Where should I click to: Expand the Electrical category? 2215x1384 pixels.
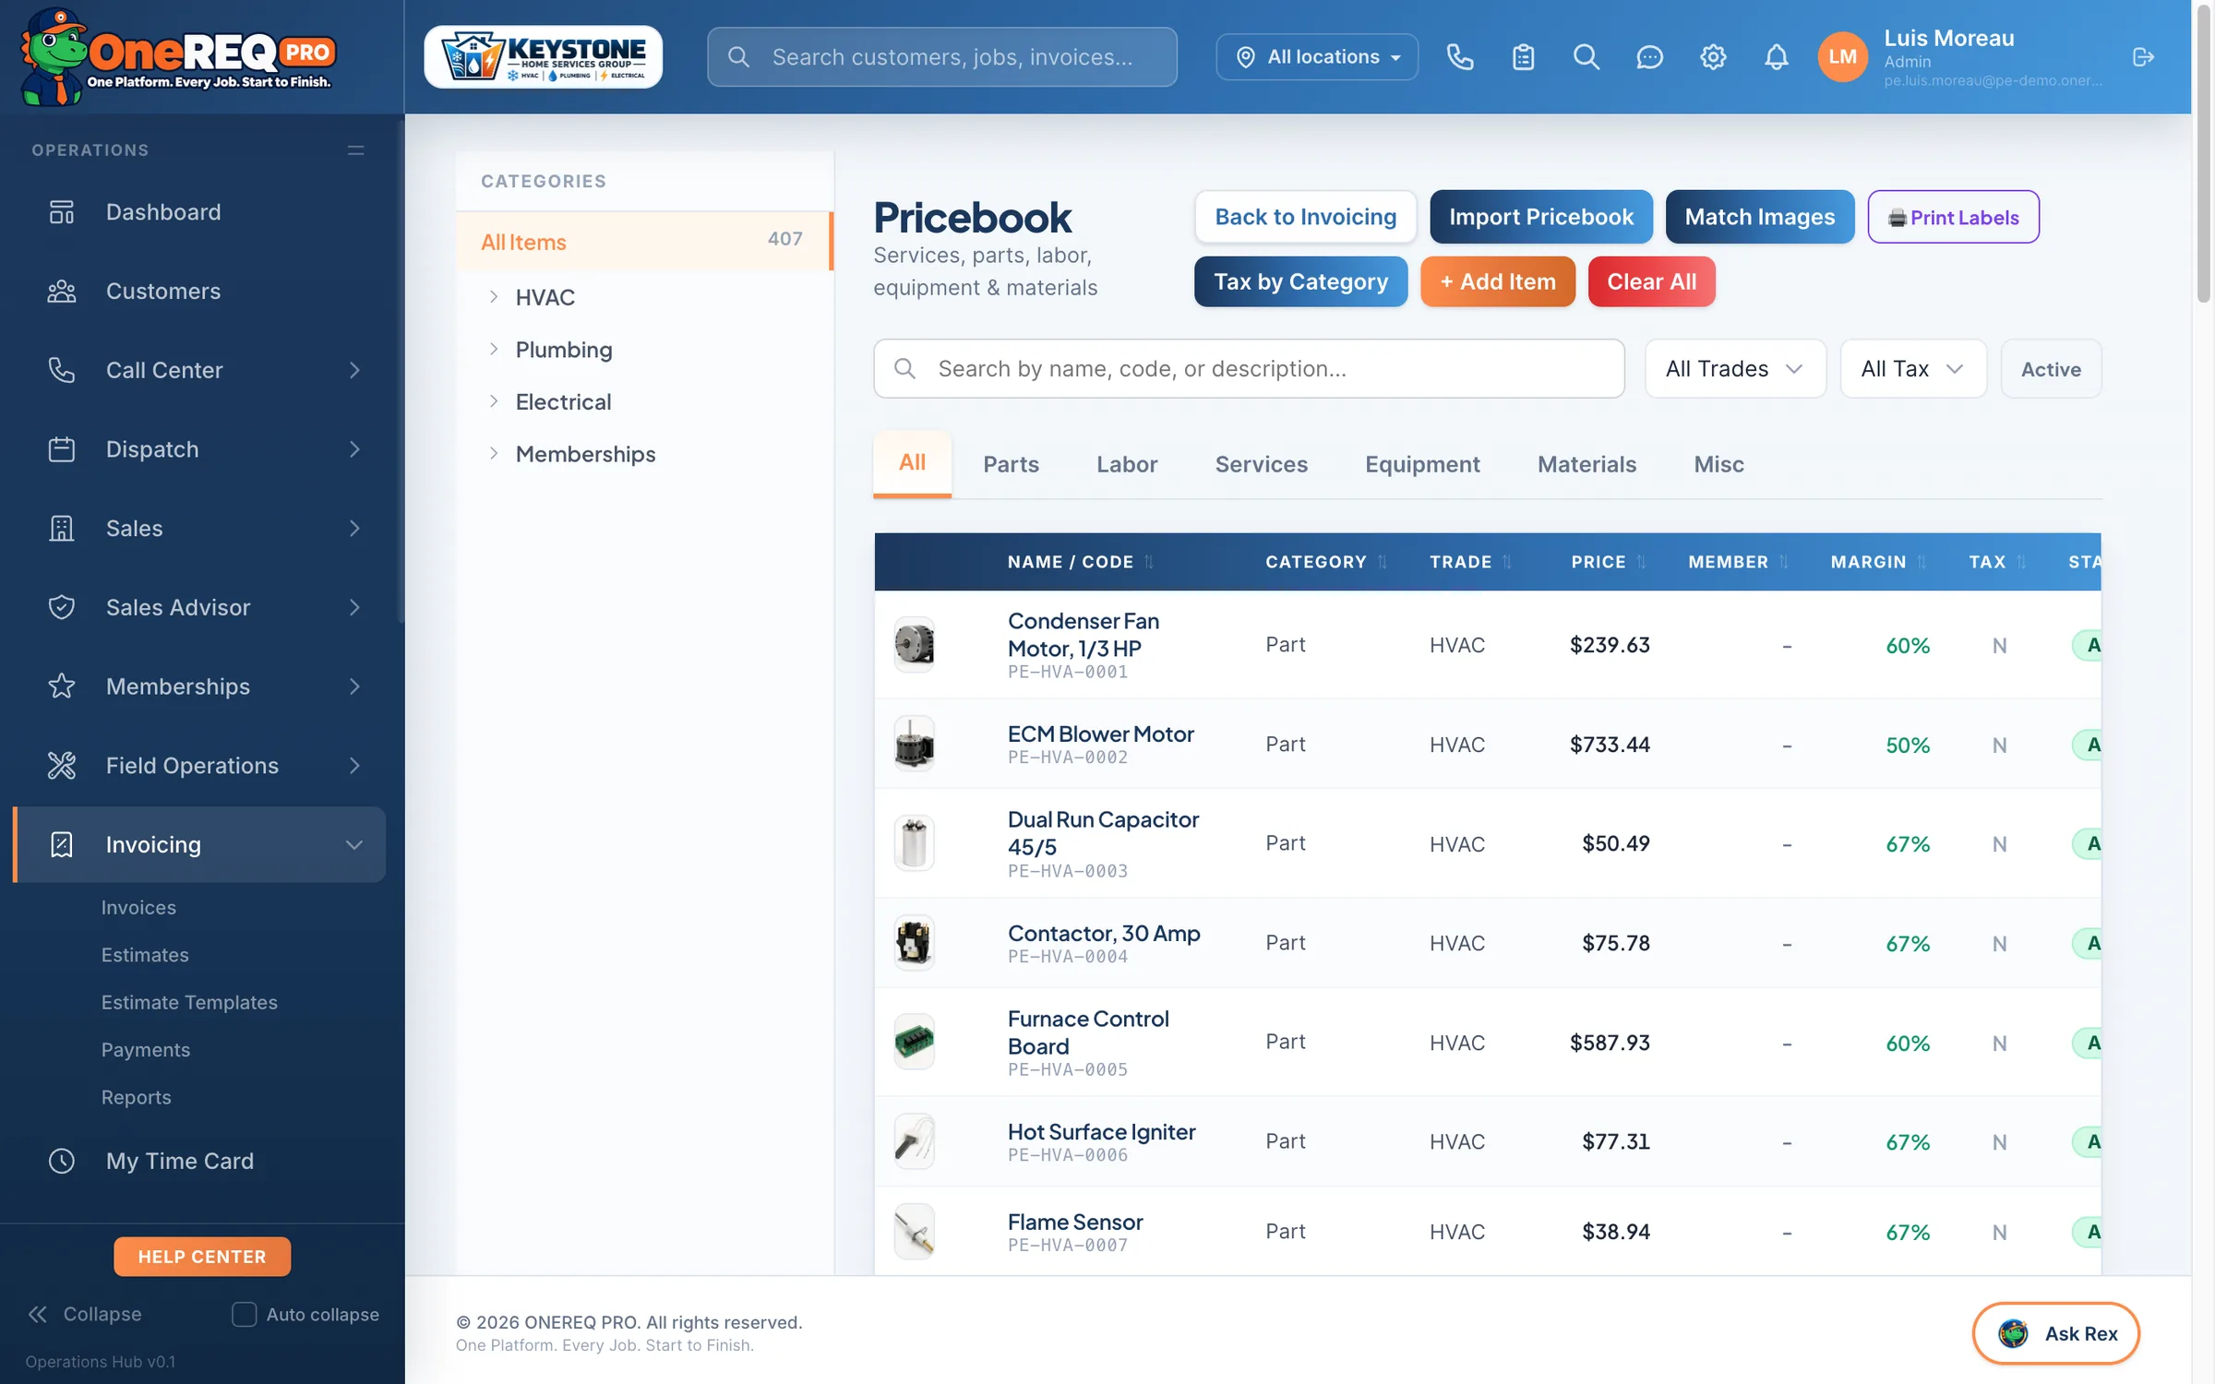click(x=494, y=401)
